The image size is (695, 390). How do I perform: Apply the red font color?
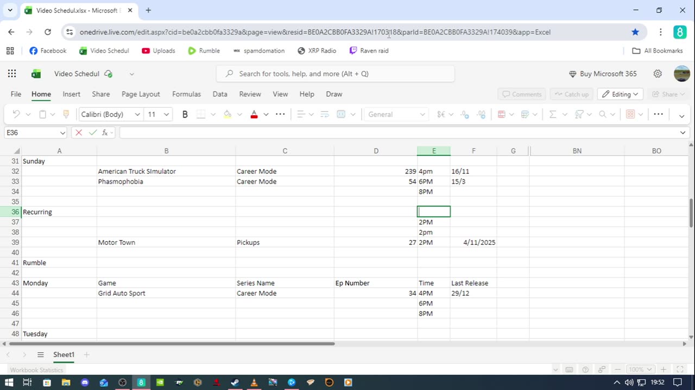pyautogui.click(x=254, y=114)
